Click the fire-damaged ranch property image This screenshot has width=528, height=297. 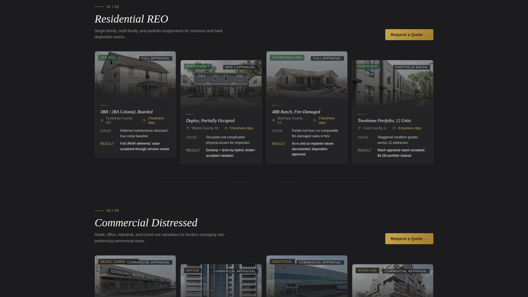pyautogui.click(x=307, y=80)
